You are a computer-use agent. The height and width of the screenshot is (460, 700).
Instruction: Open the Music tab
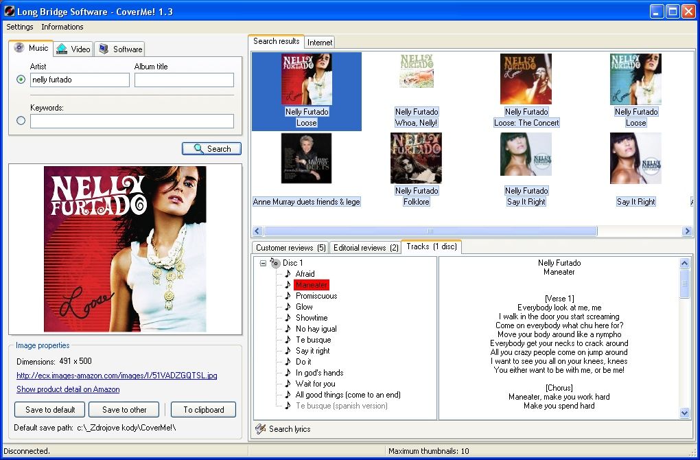coord(31,48)
